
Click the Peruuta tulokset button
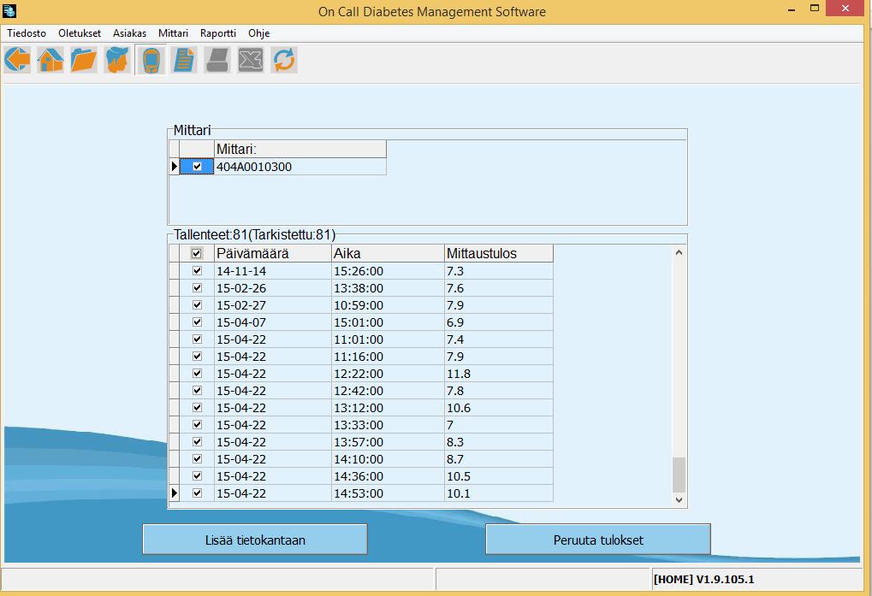pos(598,540)
